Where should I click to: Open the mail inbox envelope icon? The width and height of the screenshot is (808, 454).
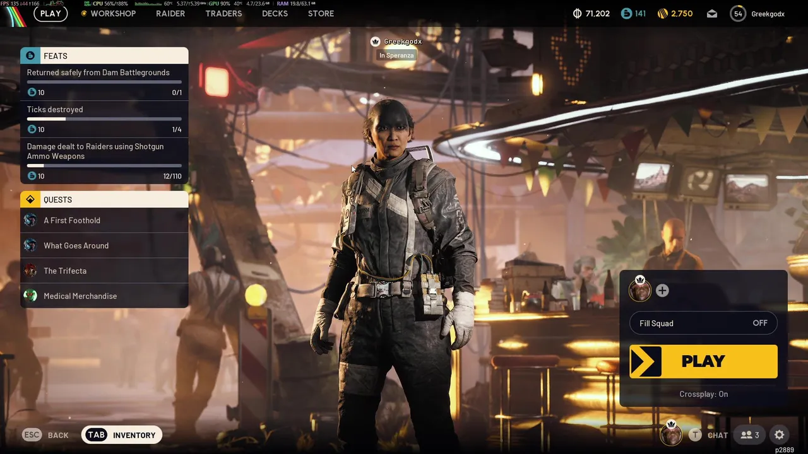click(712, 13)
